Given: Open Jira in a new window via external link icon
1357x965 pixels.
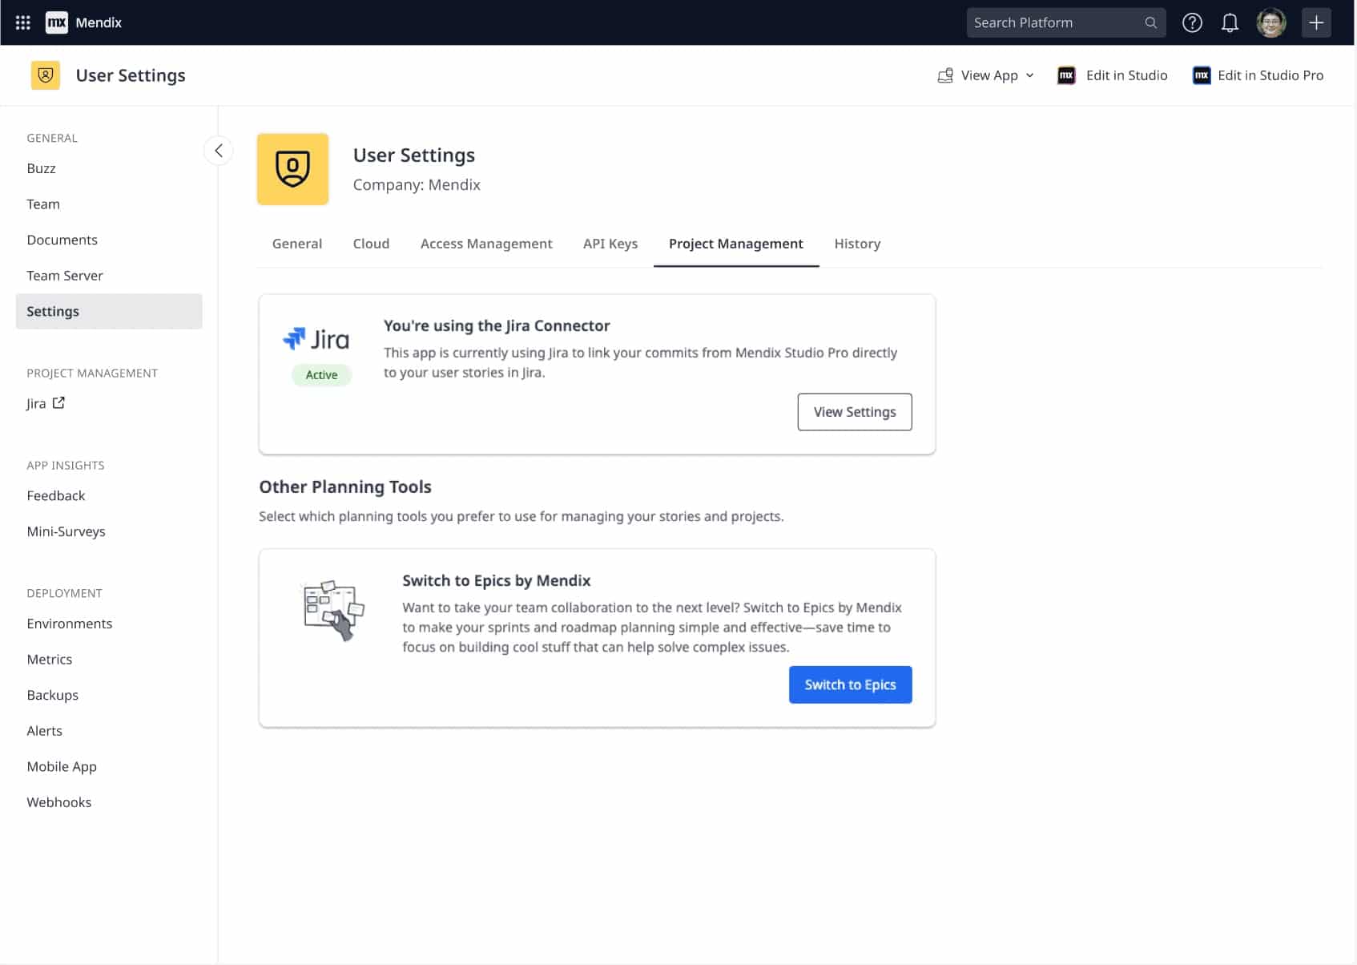Looking at the screenshot, I should coord(59,402).
